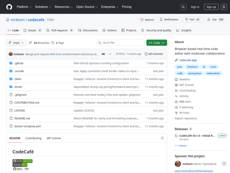Open the Actions tab
This screenshot has height=173, width=230.
tap(109, 30)
